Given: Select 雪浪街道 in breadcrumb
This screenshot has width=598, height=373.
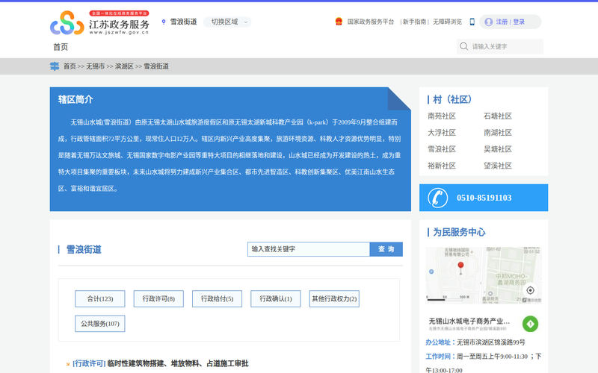Looking at the screenshot, I should coord(156,66).
